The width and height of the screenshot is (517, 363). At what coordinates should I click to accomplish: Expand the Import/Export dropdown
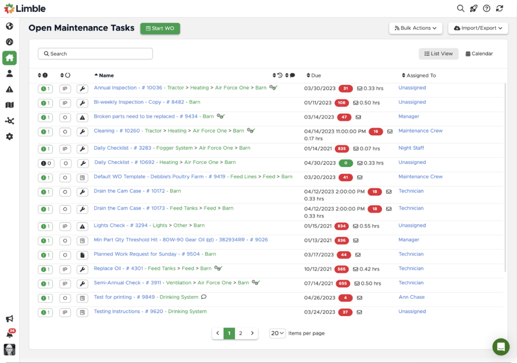point(478,28)
